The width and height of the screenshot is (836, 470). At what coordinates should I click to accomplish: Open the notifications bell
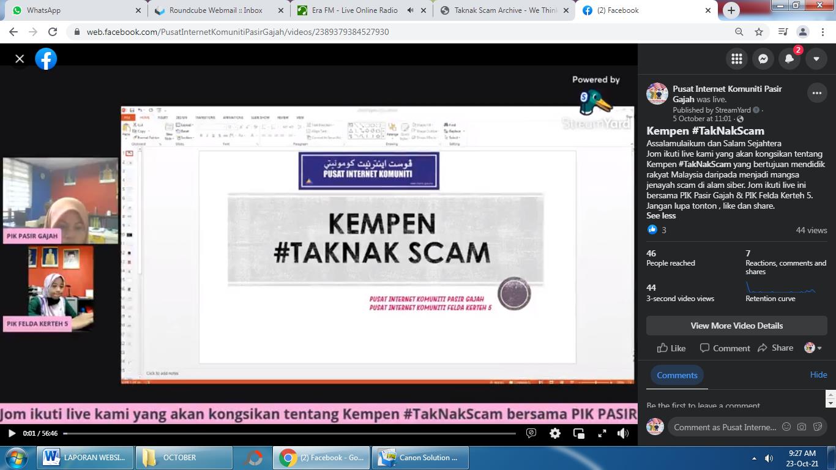[789, 59]
